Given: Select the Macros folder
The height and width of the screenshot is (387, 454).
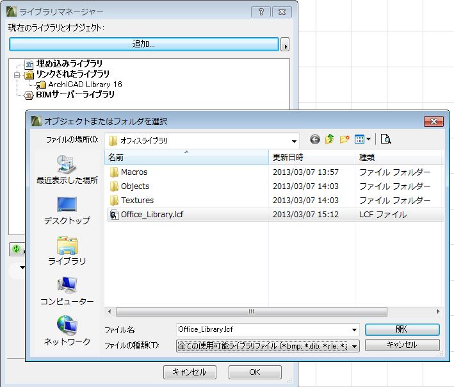Looking at the screenshot, I should click(134, 172).
